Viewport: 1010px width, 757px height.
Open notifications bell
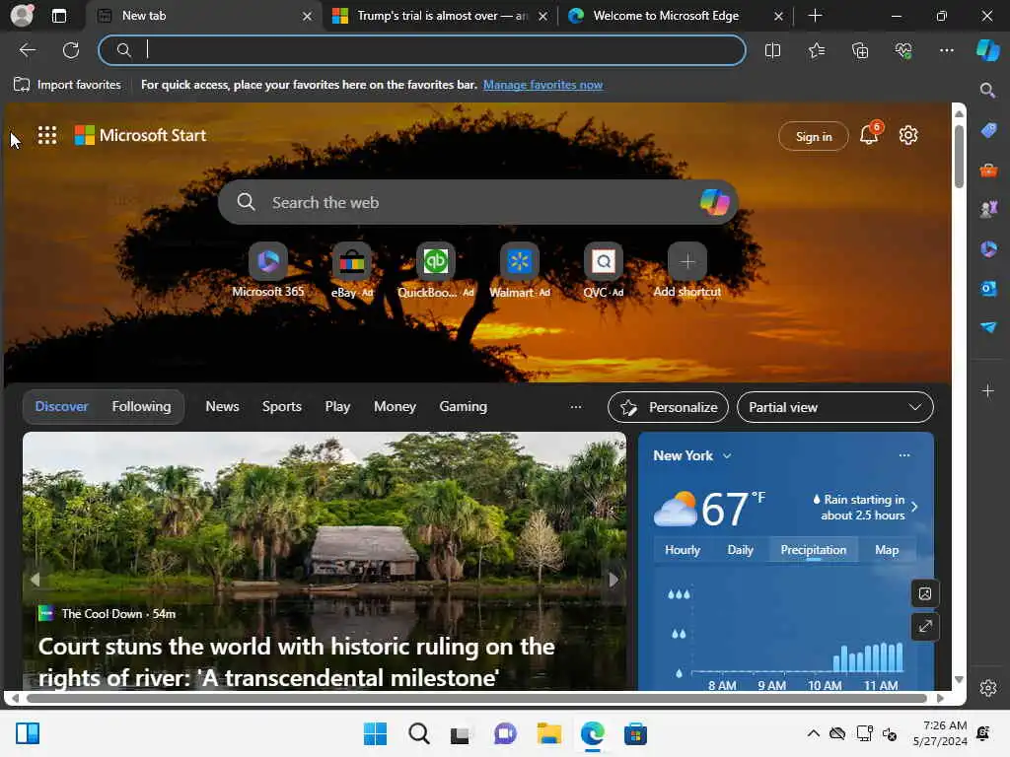click(870, 134)
